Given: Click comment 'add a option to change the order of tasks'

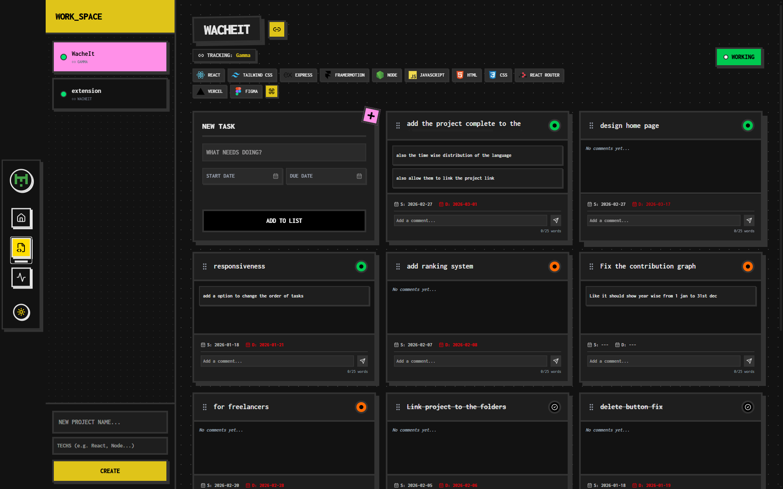Looking at the screenshot, I should 284,296.
